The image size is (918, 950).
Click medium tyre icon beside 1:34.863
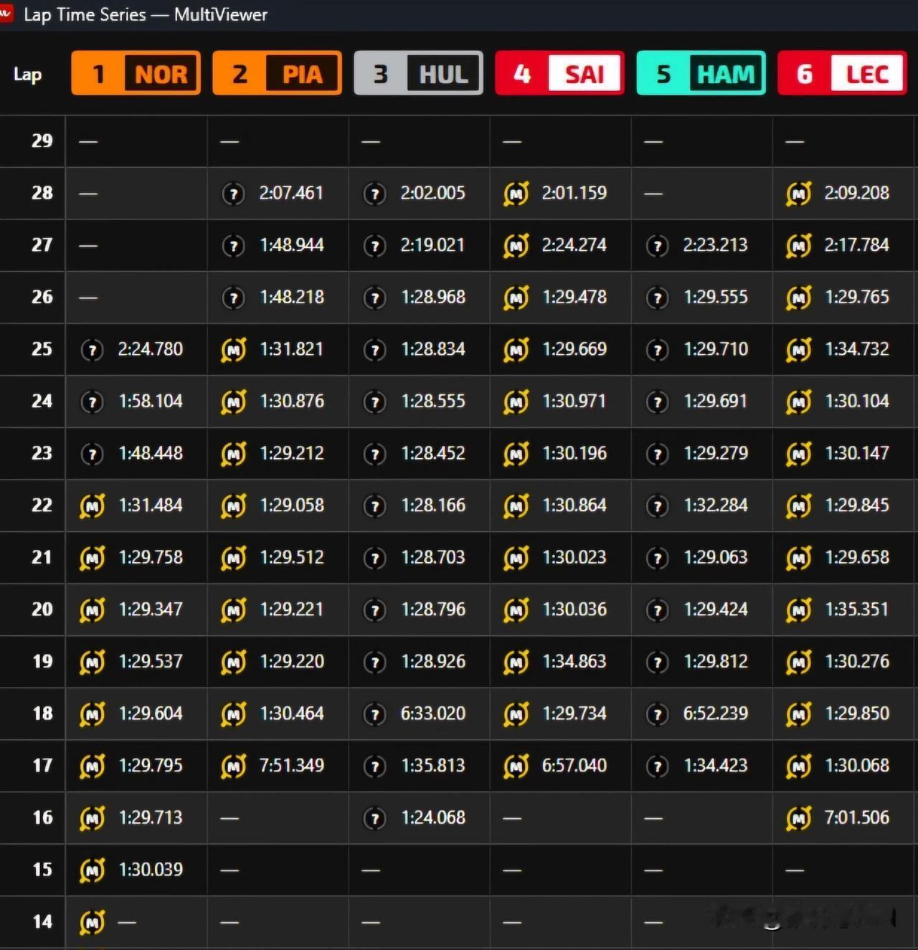516,662
